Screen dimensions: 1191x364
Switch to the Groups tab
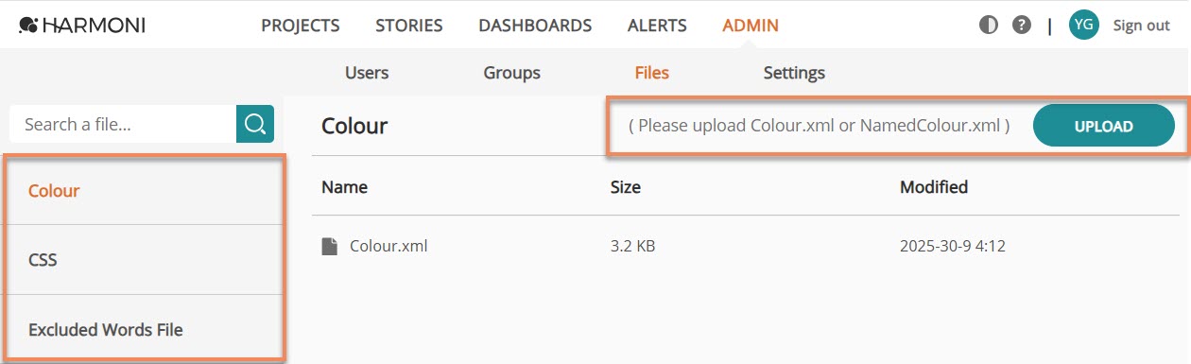click(x=512, y=73)
